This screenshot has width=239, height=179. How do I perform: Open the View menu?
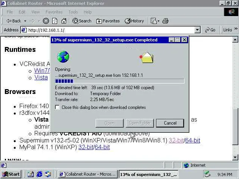(35, 12)
